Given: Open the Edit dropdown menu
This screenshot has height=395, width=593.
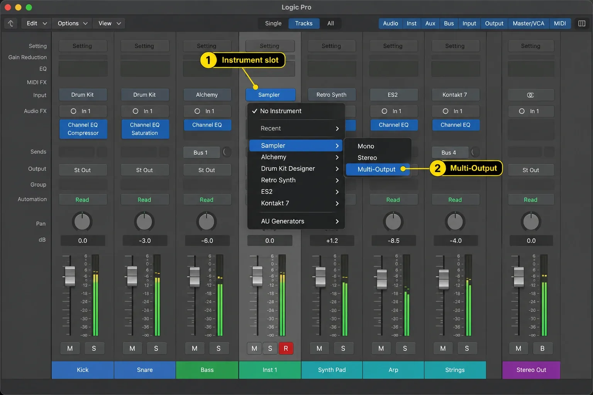Looking at the screenshot, I should 37,24.
